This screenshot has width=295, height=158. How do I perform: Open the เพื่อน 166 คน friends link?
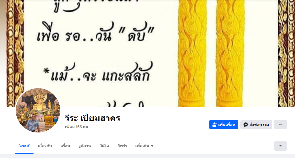[x=77, y=127]
